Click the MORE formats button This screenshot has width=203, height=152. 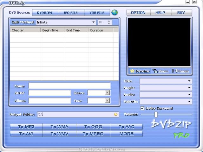point(127,134)
